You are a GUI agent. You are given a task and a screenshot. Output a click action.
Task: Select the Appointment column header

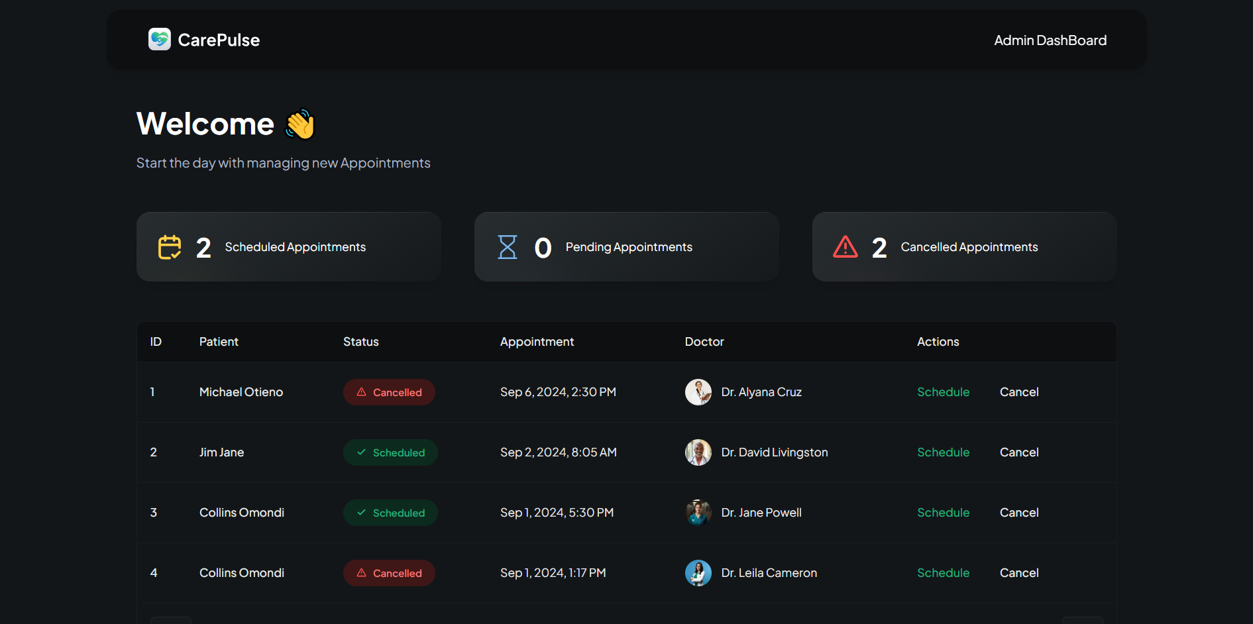(x=537, y=342)
